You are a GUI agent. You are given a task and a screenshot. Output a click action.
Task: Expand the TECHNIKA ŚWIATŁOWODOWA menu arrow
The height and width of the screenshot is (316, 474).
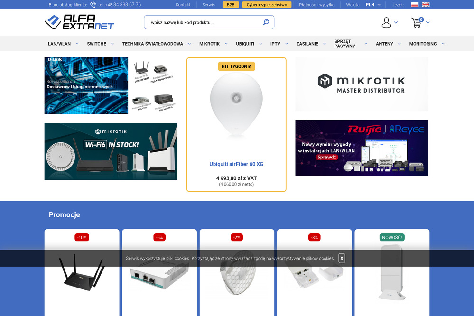(x=189, y=44)
